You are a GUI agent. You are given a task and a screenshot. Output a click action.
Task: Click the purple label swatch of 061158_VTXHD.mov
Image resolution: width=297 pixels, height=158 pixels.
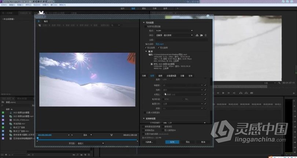pos(3,120)
